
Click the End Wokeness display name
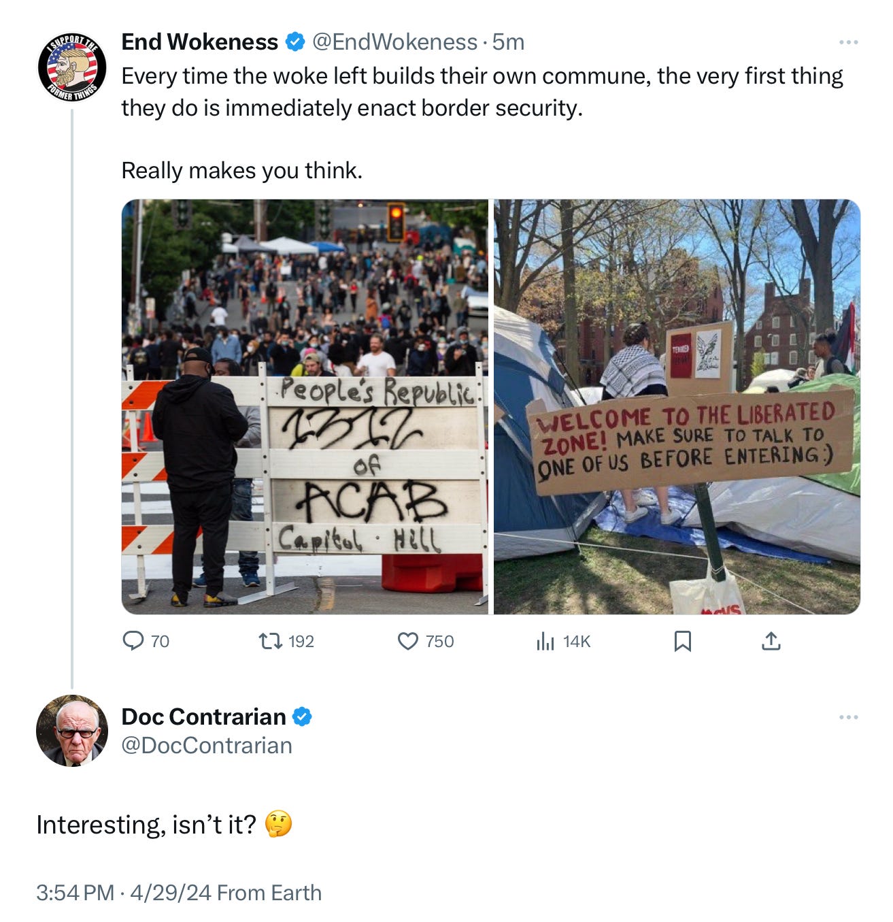(x=200, y=42)
